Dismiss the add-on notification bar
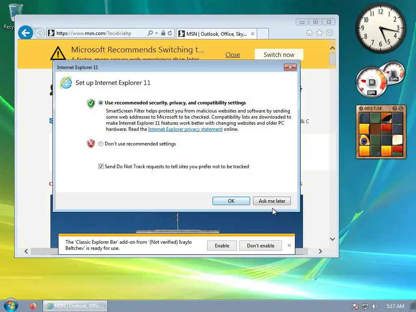This screenshot has height=312, width=416. (289, 245)
